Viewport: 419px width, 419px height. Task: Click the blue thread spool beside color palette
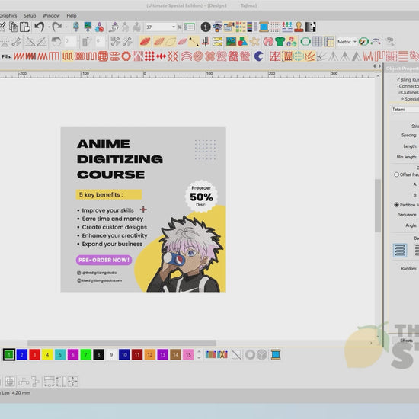pyautogui.click(x=276, y=354)
